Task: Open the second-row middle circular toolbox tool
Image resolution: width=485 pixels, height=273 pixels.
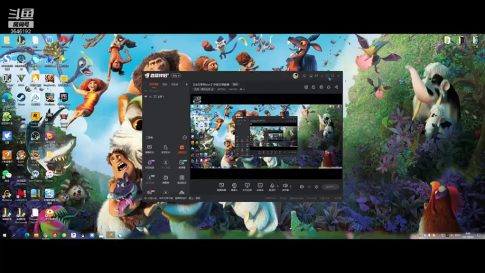Action: tap(166, 164)
